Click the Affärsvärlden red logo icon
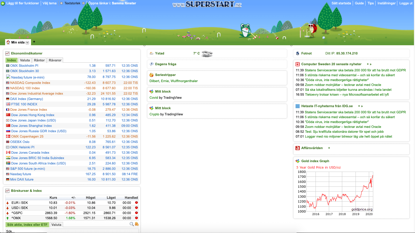The height and width of the screenshot is (233, 415). (x=298, y=148)
